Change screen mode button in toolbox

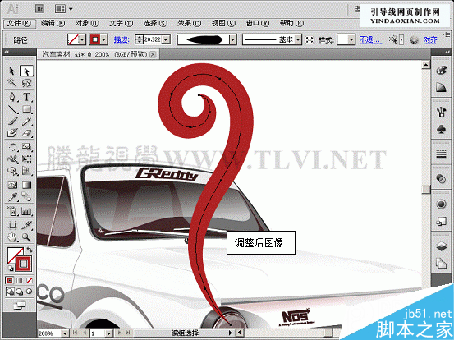click(20, 305)
